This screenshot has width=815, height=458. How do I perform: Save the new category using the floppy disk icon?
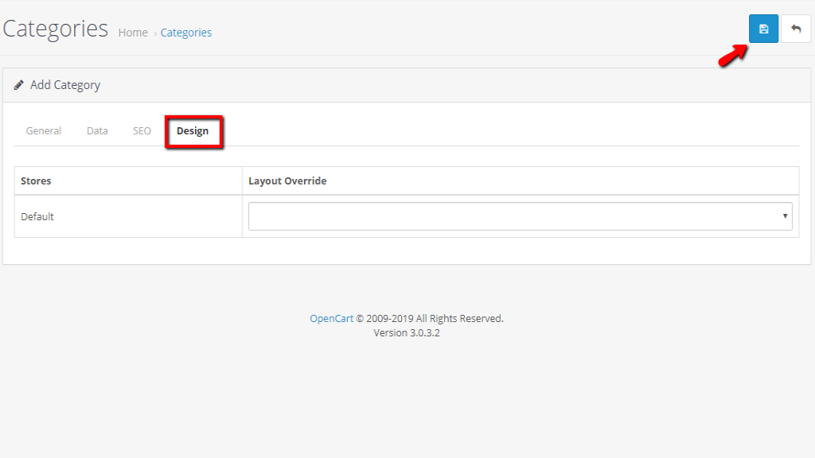pos(762,28)
